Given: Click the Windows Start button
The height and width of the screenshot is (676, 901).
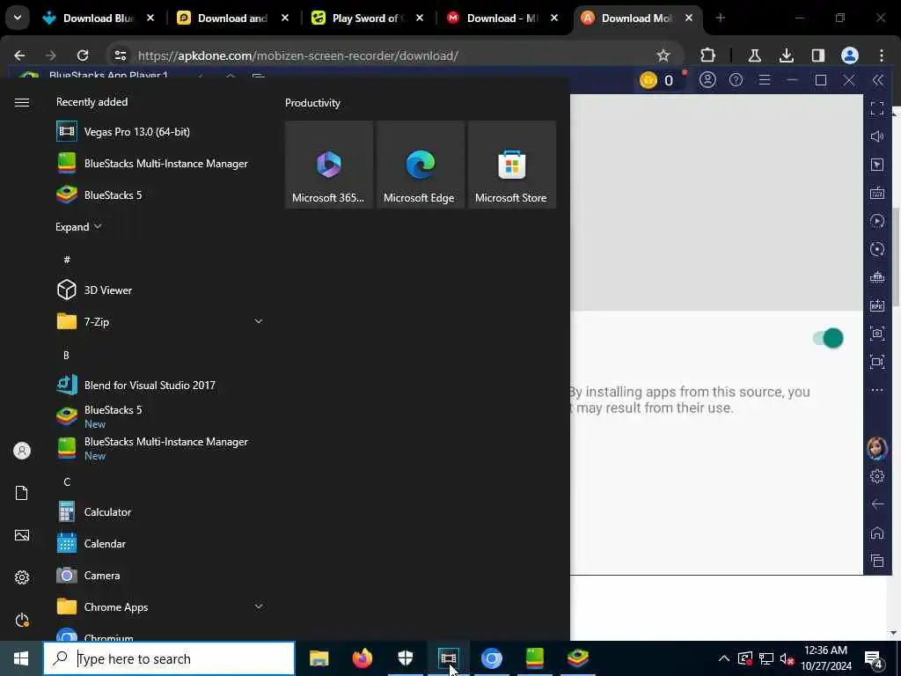Looking at the screenshot, I should click(x=21, y=658).
